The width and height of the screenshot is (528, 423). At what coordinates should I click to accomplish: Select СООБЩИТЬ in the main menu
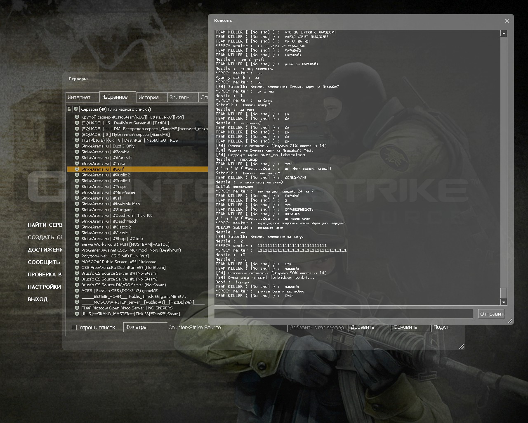point(44,262)
